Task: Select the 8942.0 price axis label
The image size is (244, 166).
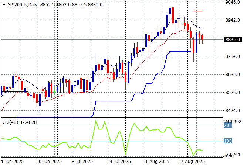Action: click(233, 20)
